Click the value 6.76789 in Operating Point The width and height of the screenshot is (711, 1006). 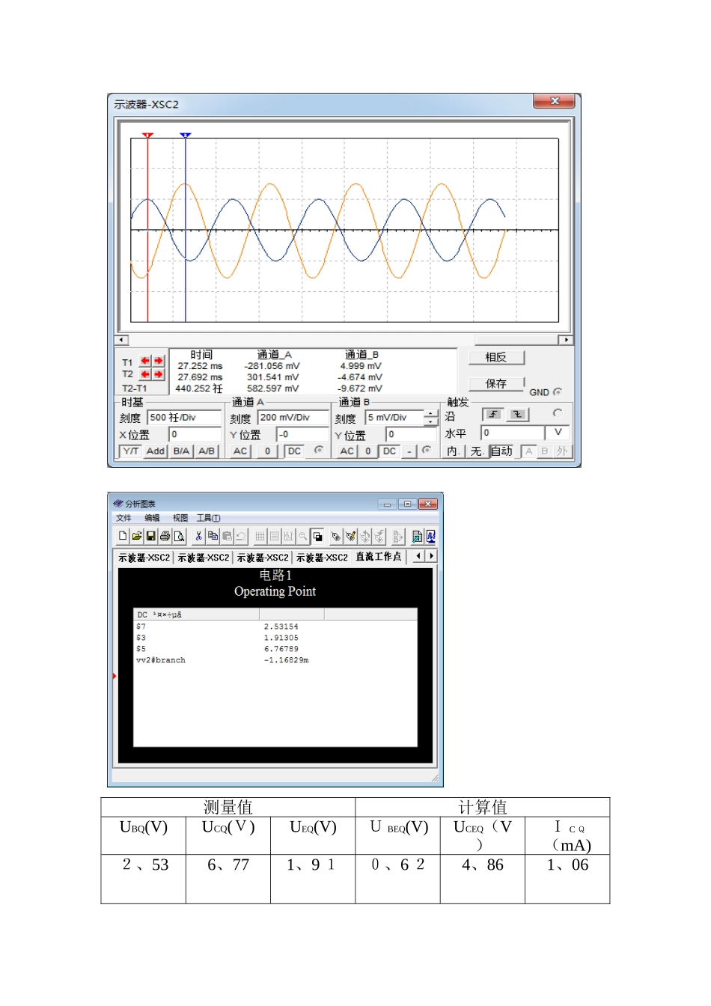[x=281, y=649]
